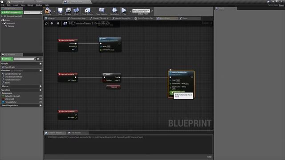The image size is (285, 160).
Task: Click the False output pin on Branch node
Action: point(119,80)
